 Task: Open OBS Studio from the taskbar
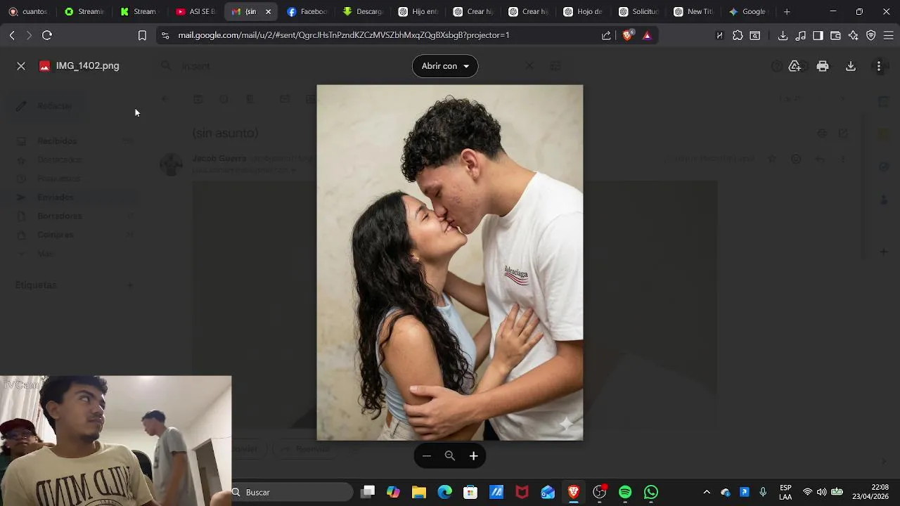coord(599,492)
